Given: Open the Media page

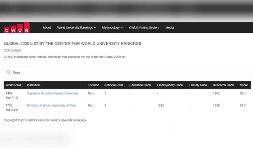Looking at the screenshot, I should point(170,28).
